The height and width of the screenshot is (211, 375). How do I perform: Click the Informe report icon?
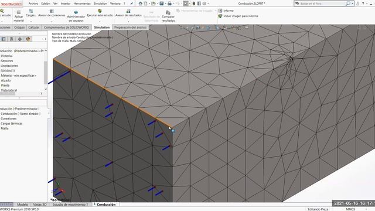(220, 11)
